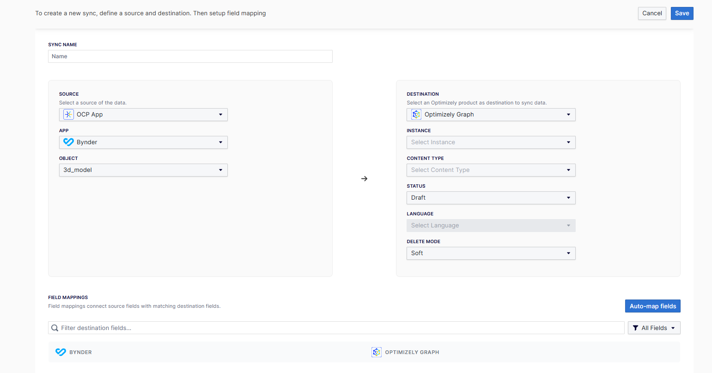Change the Status dropdown from Draft
The width and height of the screenshot is (712, 373).
[491, 198]
